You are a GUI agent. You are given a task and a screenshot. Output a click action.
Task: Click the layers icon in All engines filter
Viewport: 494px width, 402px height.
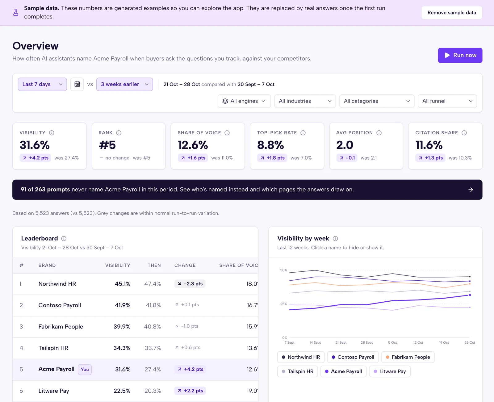pos(225,101)
